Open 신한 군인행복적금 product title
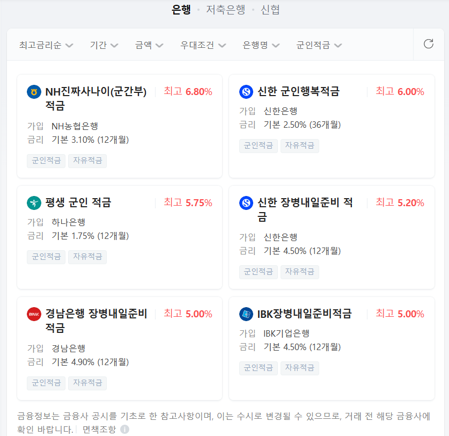This screenshot has width=449, height=436. click(x=298, y=91)
